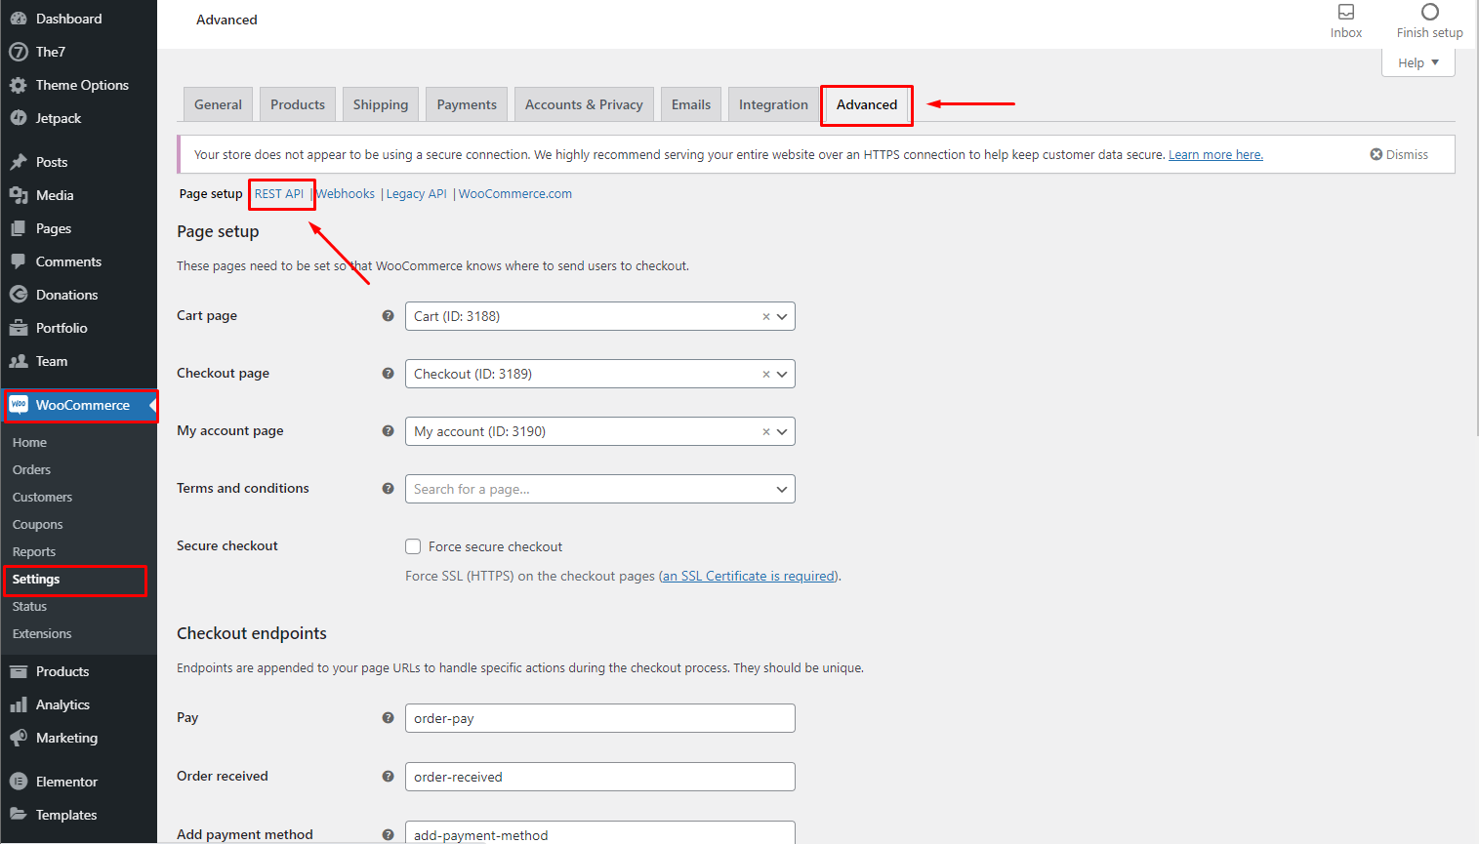Screen dimensions: 1479x844
Task: Click the Donations icon in sidebar
Action: (19, 295)
